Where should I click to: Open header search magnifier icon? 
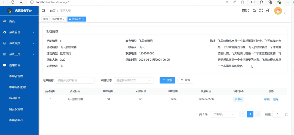pos(254,11)
